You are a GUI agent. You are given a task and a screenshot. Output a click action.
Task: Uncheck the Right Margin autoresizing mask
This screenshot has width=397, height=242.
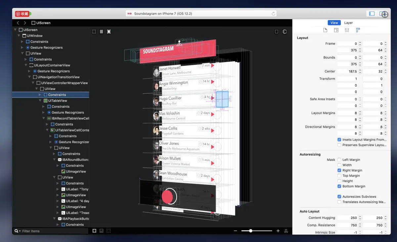click(x=339, y=170)
